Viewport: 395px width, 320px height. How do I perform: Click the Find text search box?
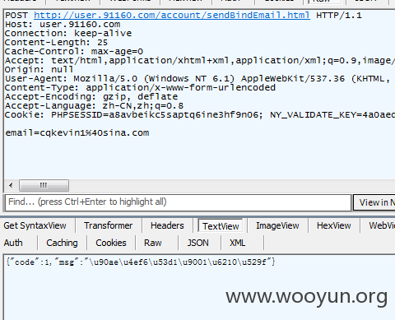178,202
